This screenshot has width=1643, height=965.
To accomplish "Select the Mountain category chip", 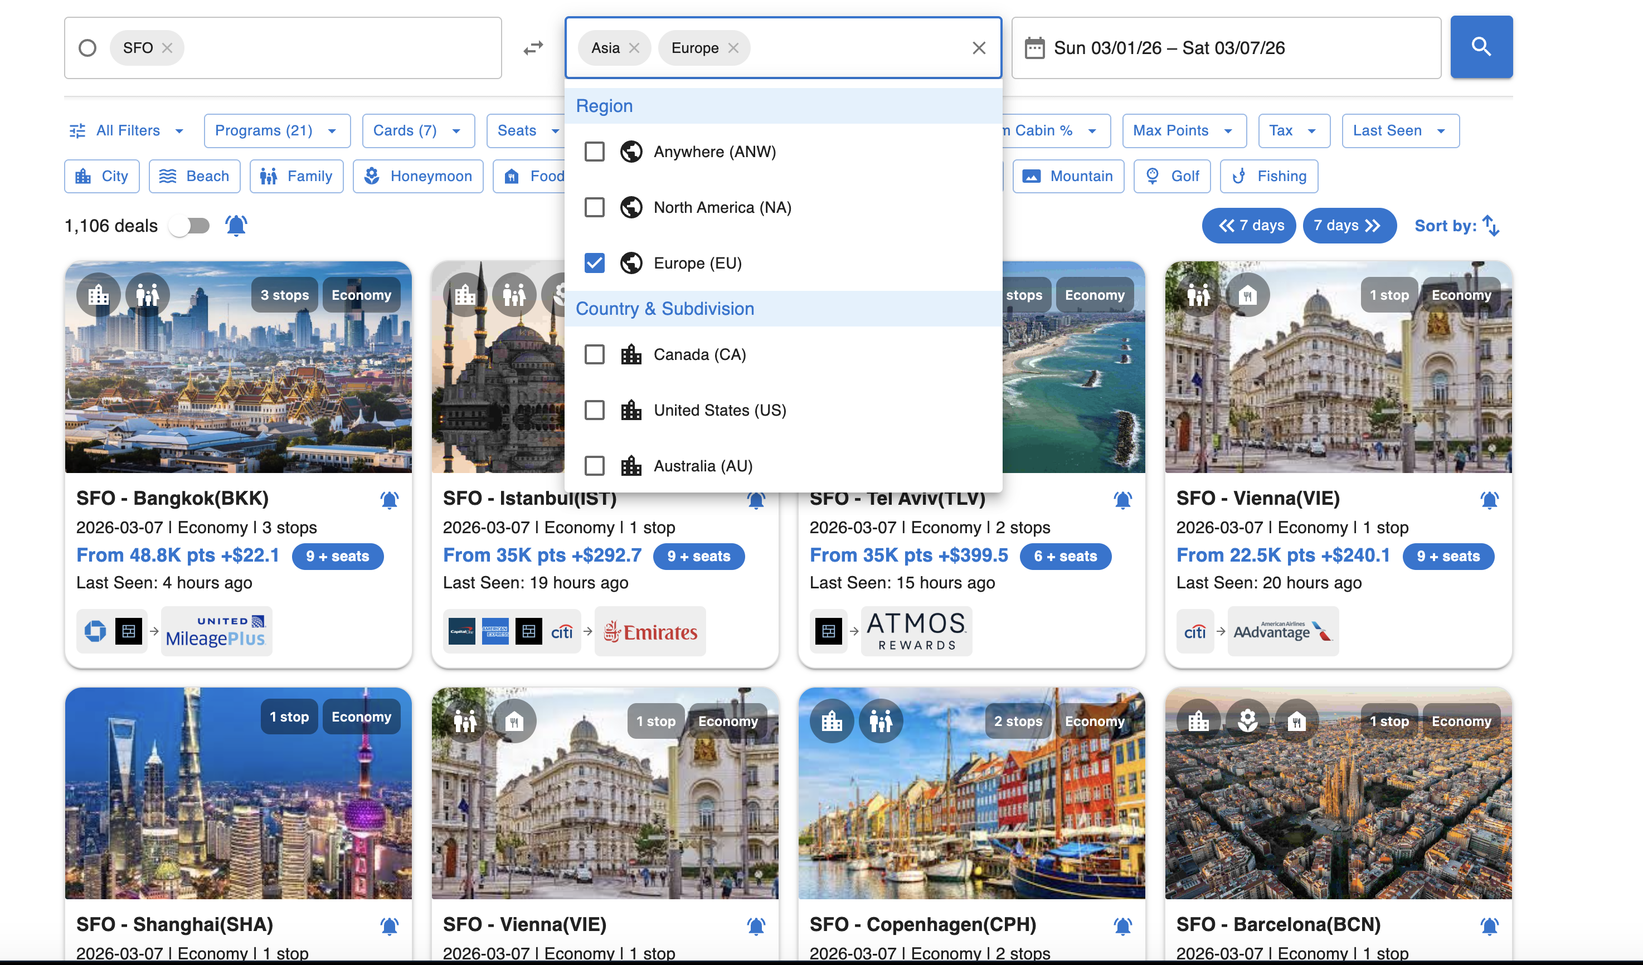I will click(1068, 176).
